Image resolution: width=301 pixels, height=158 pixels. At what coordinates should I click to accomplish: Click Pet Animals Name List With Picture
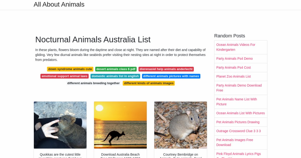coord(237,102)
